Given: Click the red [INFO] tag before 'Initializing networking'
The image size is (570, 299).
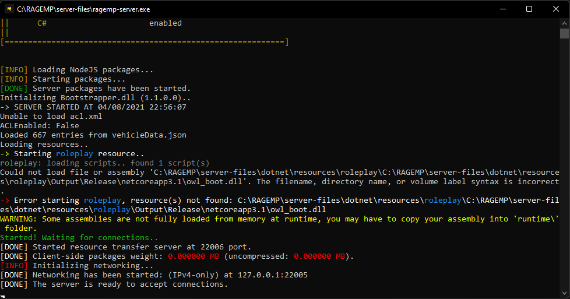Looking at the screenshot, I should [x=14, y=266].
